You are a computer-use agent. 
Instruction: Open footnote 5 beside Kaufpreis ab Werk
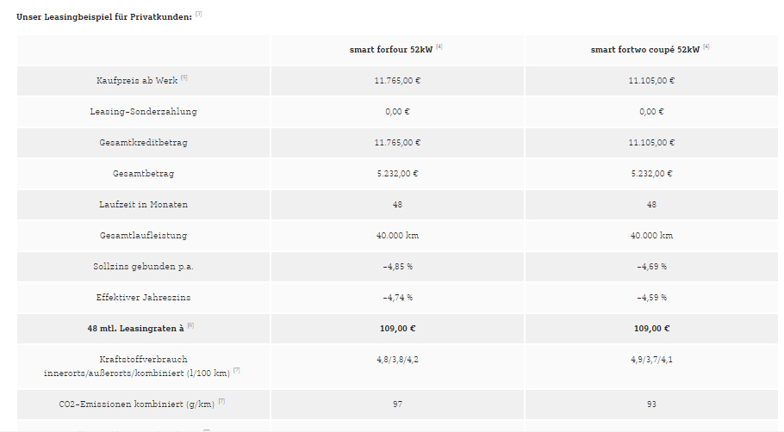pos(184,77)
